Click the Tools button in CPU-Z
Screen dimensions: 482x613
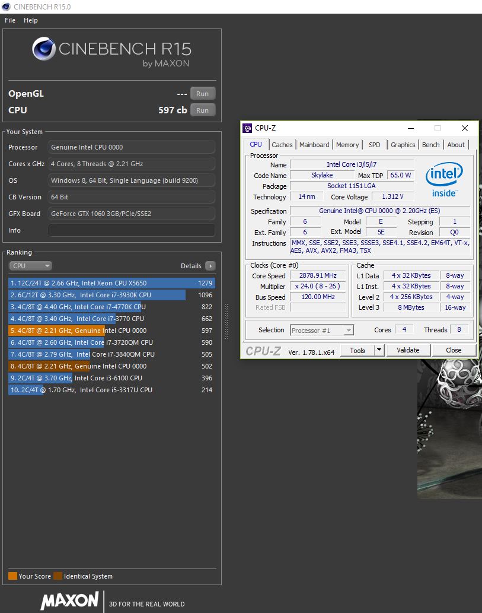357,350
